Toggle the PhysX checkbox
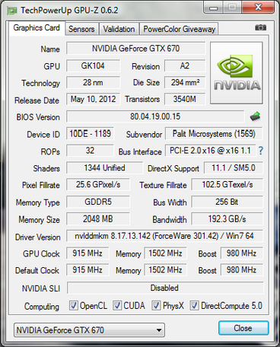The height and width of the screenshot is (347, 280). coord(156,305)
